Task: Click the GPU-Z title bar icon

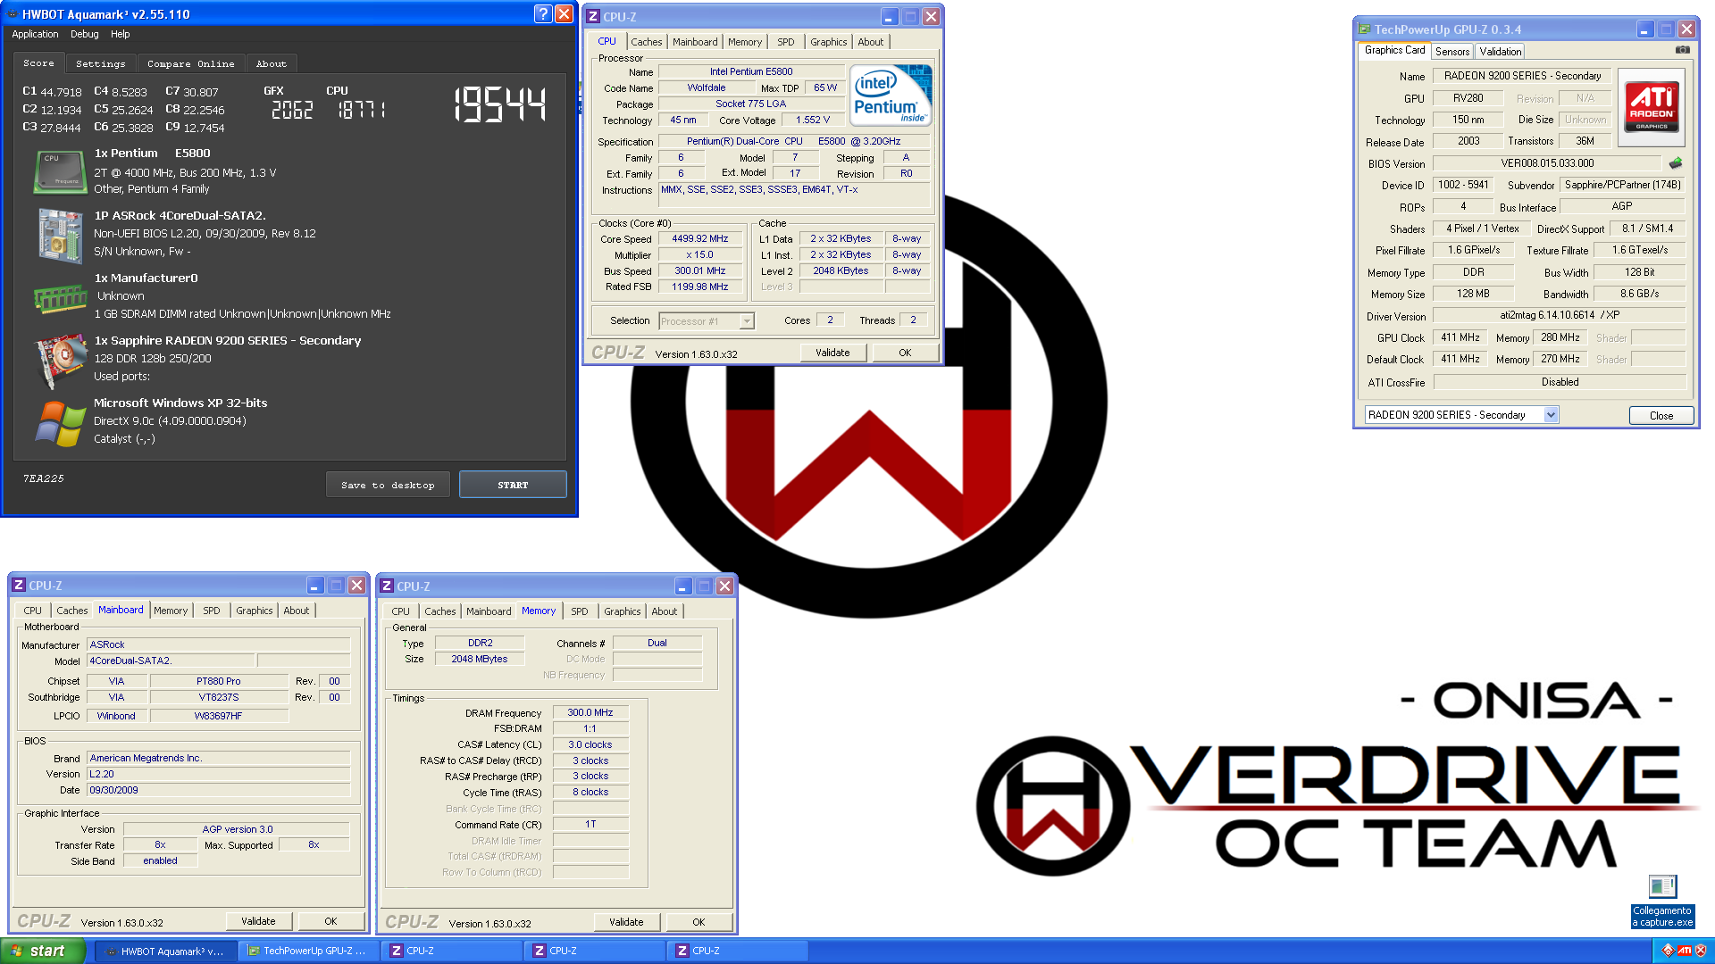Action: click(1364, 29)
